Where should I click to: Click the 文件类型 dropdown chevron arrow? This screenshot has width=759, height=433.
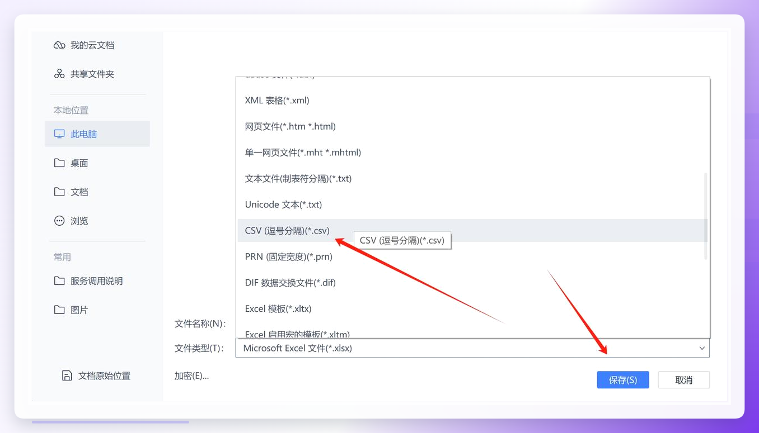click(x=702, y=348)
